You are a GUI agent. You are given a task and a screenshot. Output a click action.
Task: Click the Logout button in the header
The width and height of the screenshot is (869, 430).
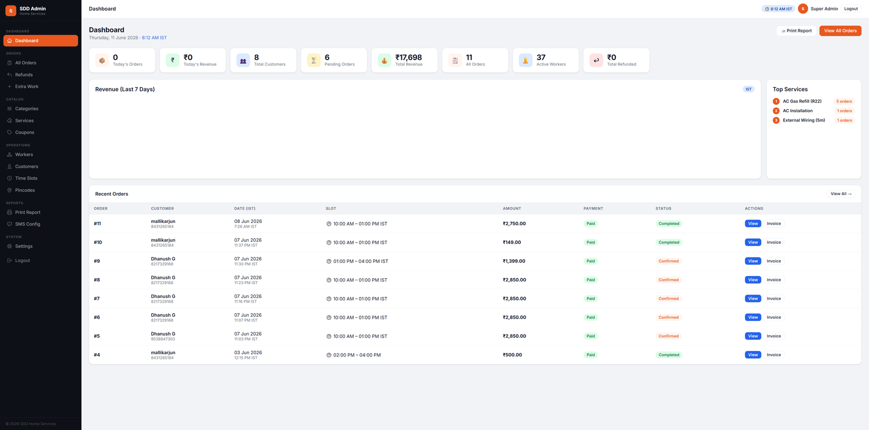click(x=851, y=9)
